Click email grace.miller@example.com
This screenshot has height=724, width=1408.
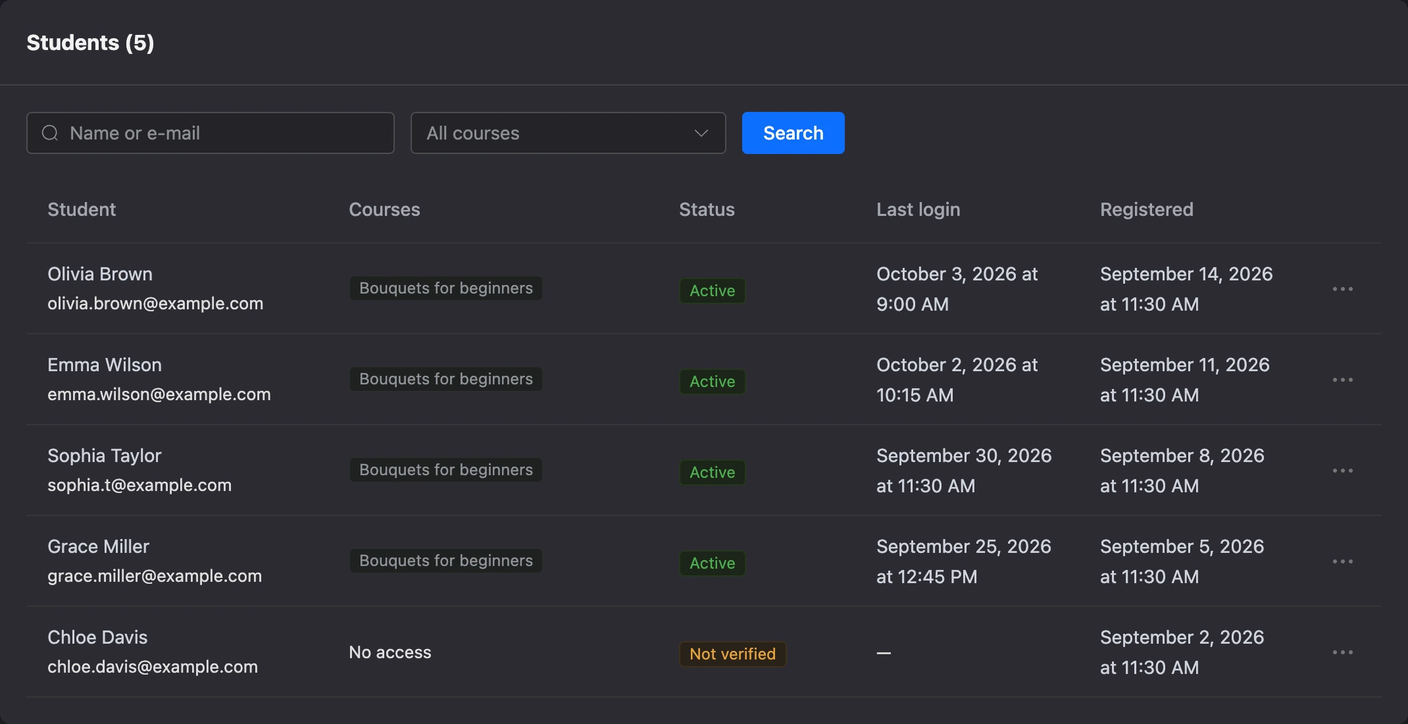pyautogui.click(x=155, y=576)
